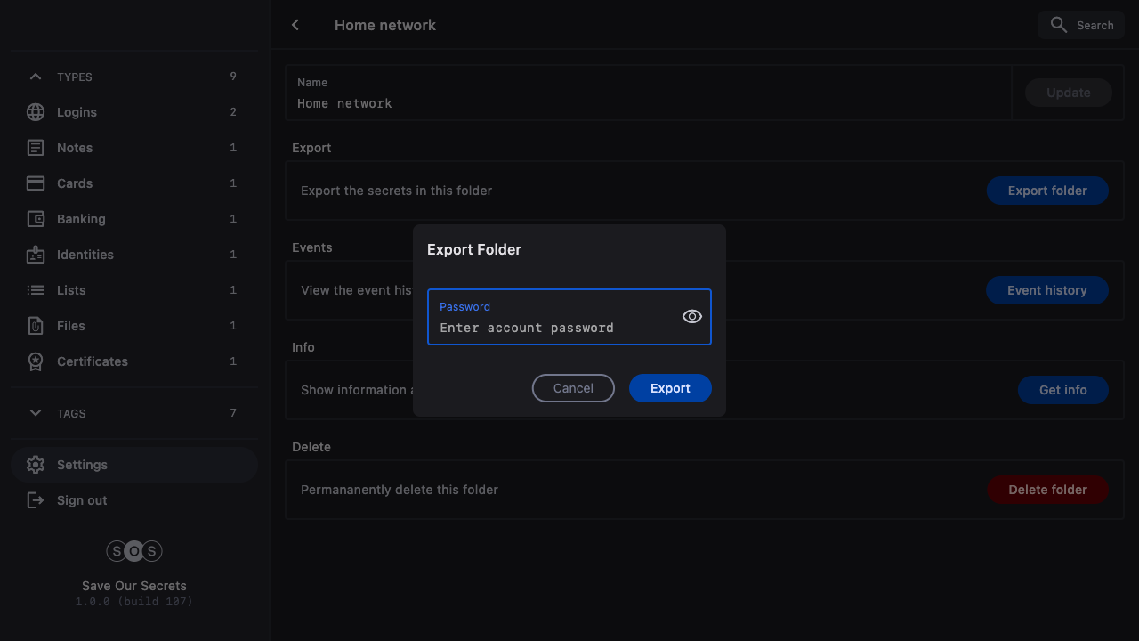This screenshot has height=641, width=1139.
Task: Click the Logins globe icon
Action: pyautogui.click(x=36, y=112)
